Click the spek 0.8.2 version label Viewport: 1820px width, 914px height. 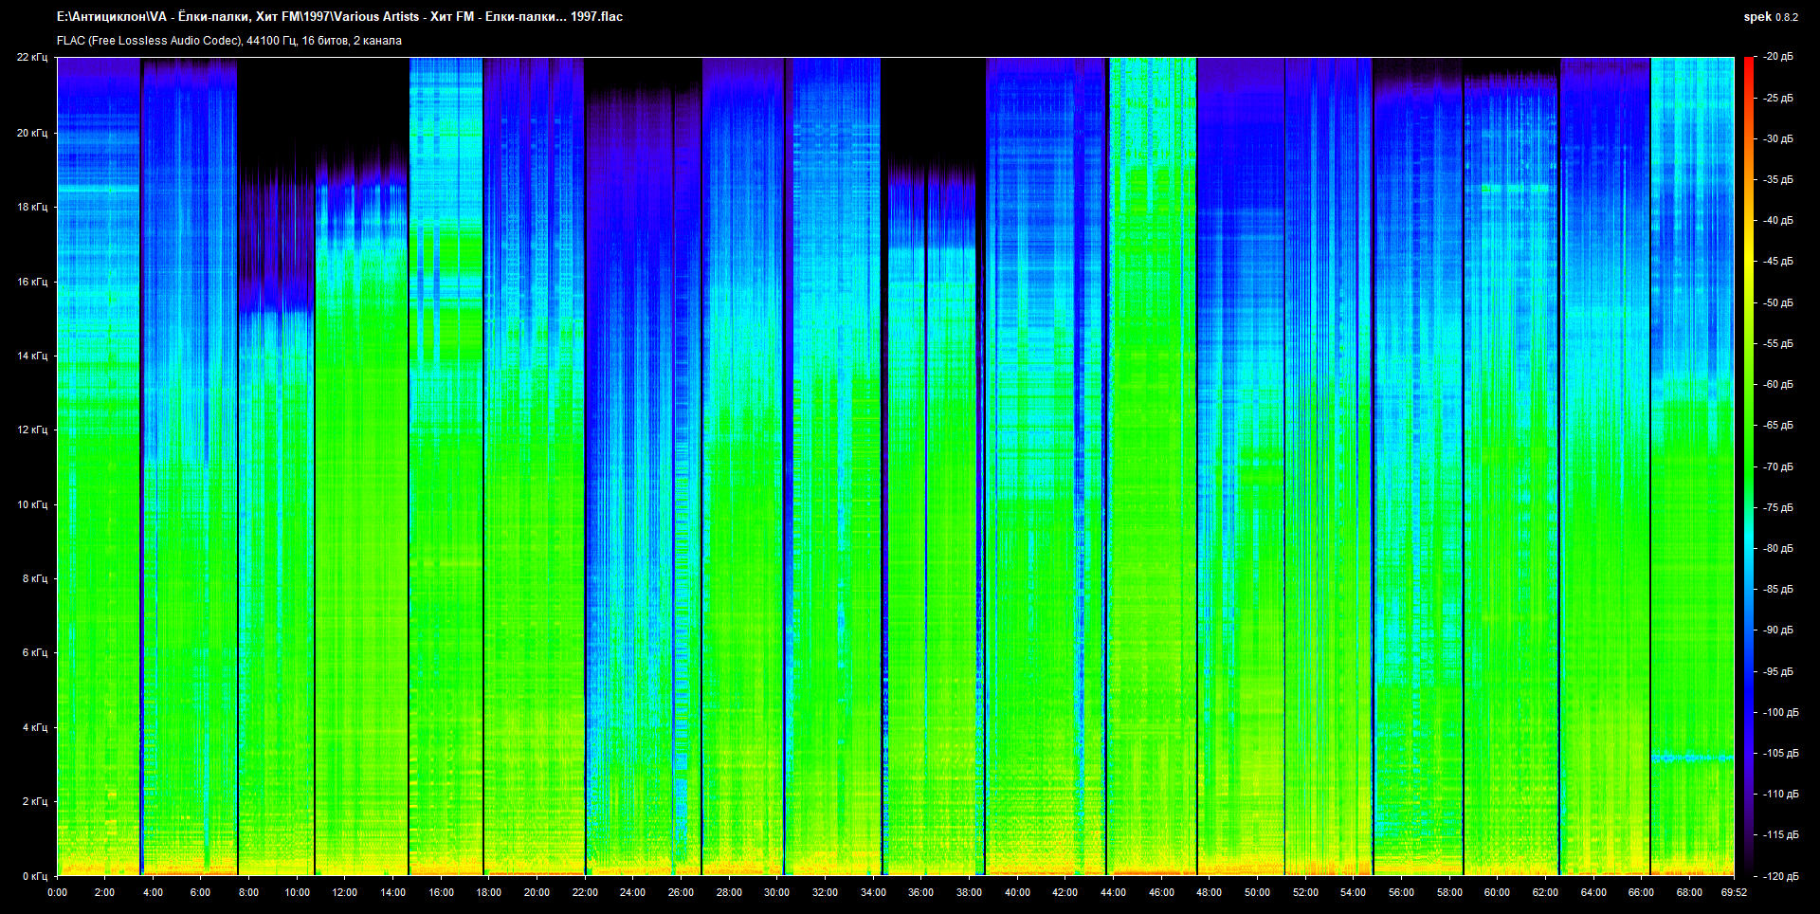tap(1770, 17)
